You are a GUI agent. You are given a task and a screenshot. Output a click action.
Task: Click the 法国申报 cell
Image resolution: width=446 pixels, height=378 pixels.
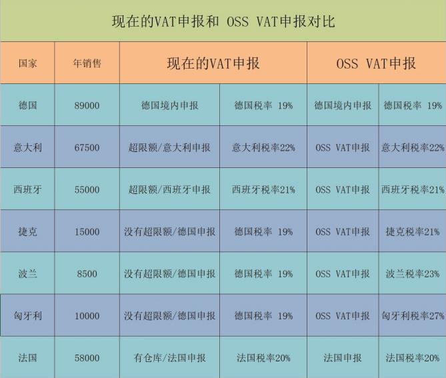coord(343,357)
